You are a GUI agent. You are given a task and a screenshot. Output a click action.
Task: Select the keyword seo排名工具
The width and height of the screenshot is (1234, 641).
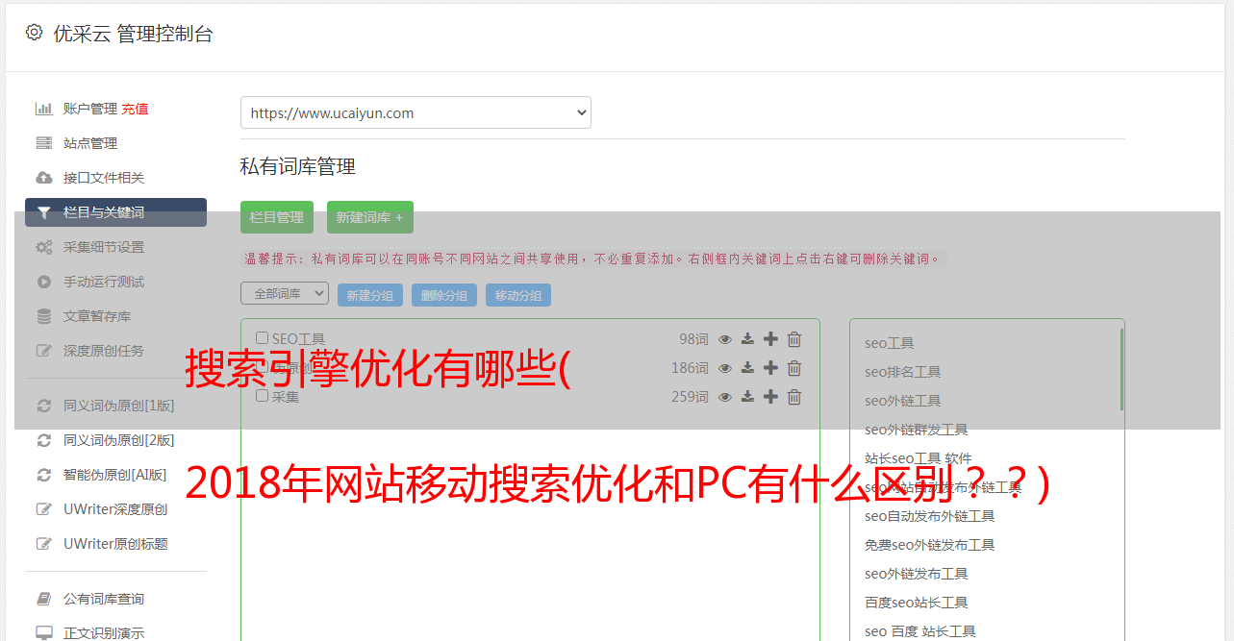tap(903, 372)
